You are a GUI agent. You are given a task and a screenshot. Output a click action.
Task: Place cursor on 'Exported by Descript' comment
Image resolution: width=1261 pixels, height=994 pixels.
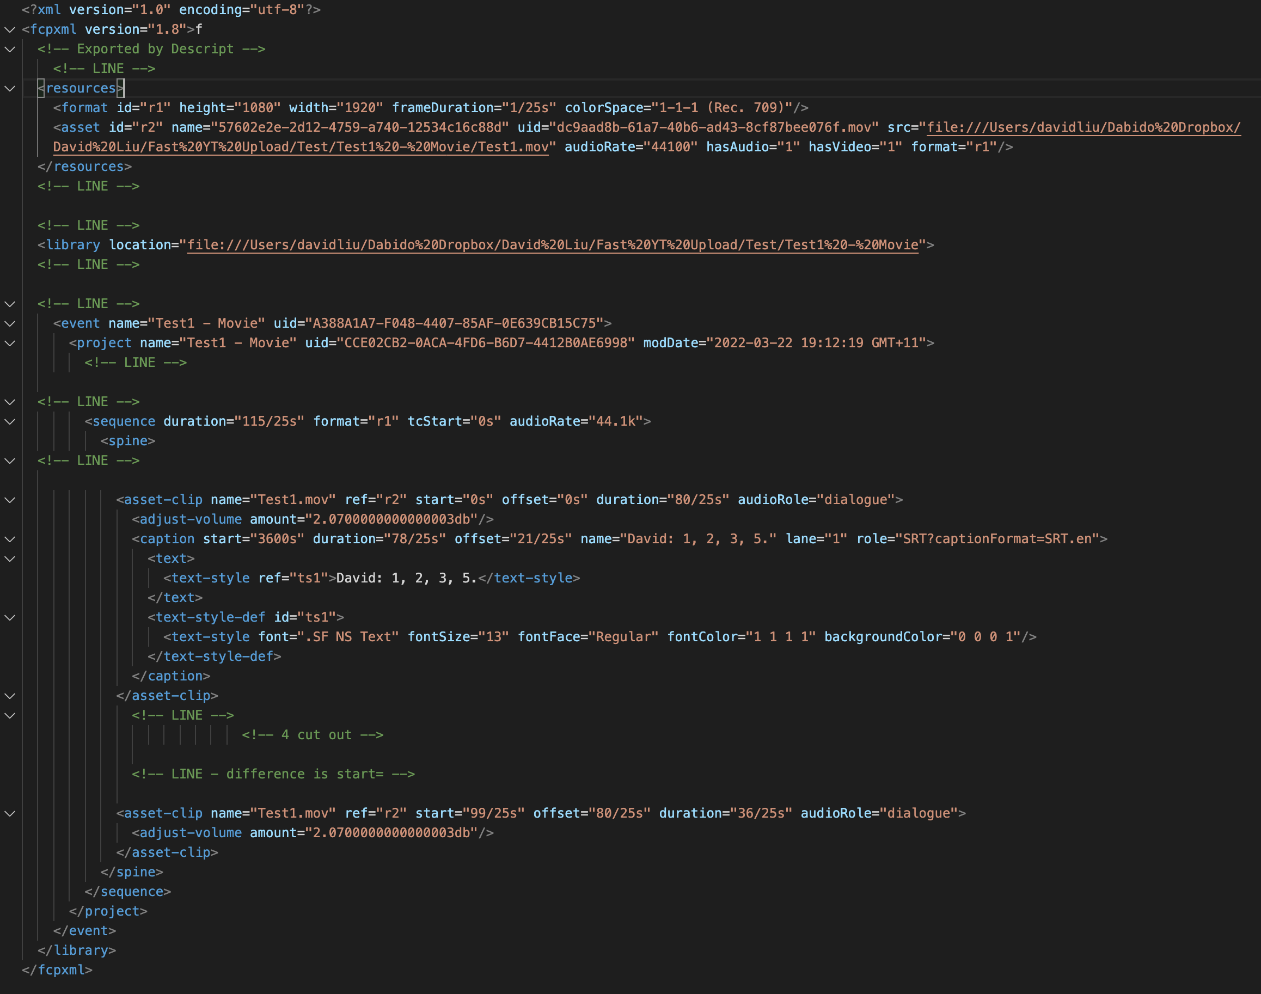tap(151, 49)
